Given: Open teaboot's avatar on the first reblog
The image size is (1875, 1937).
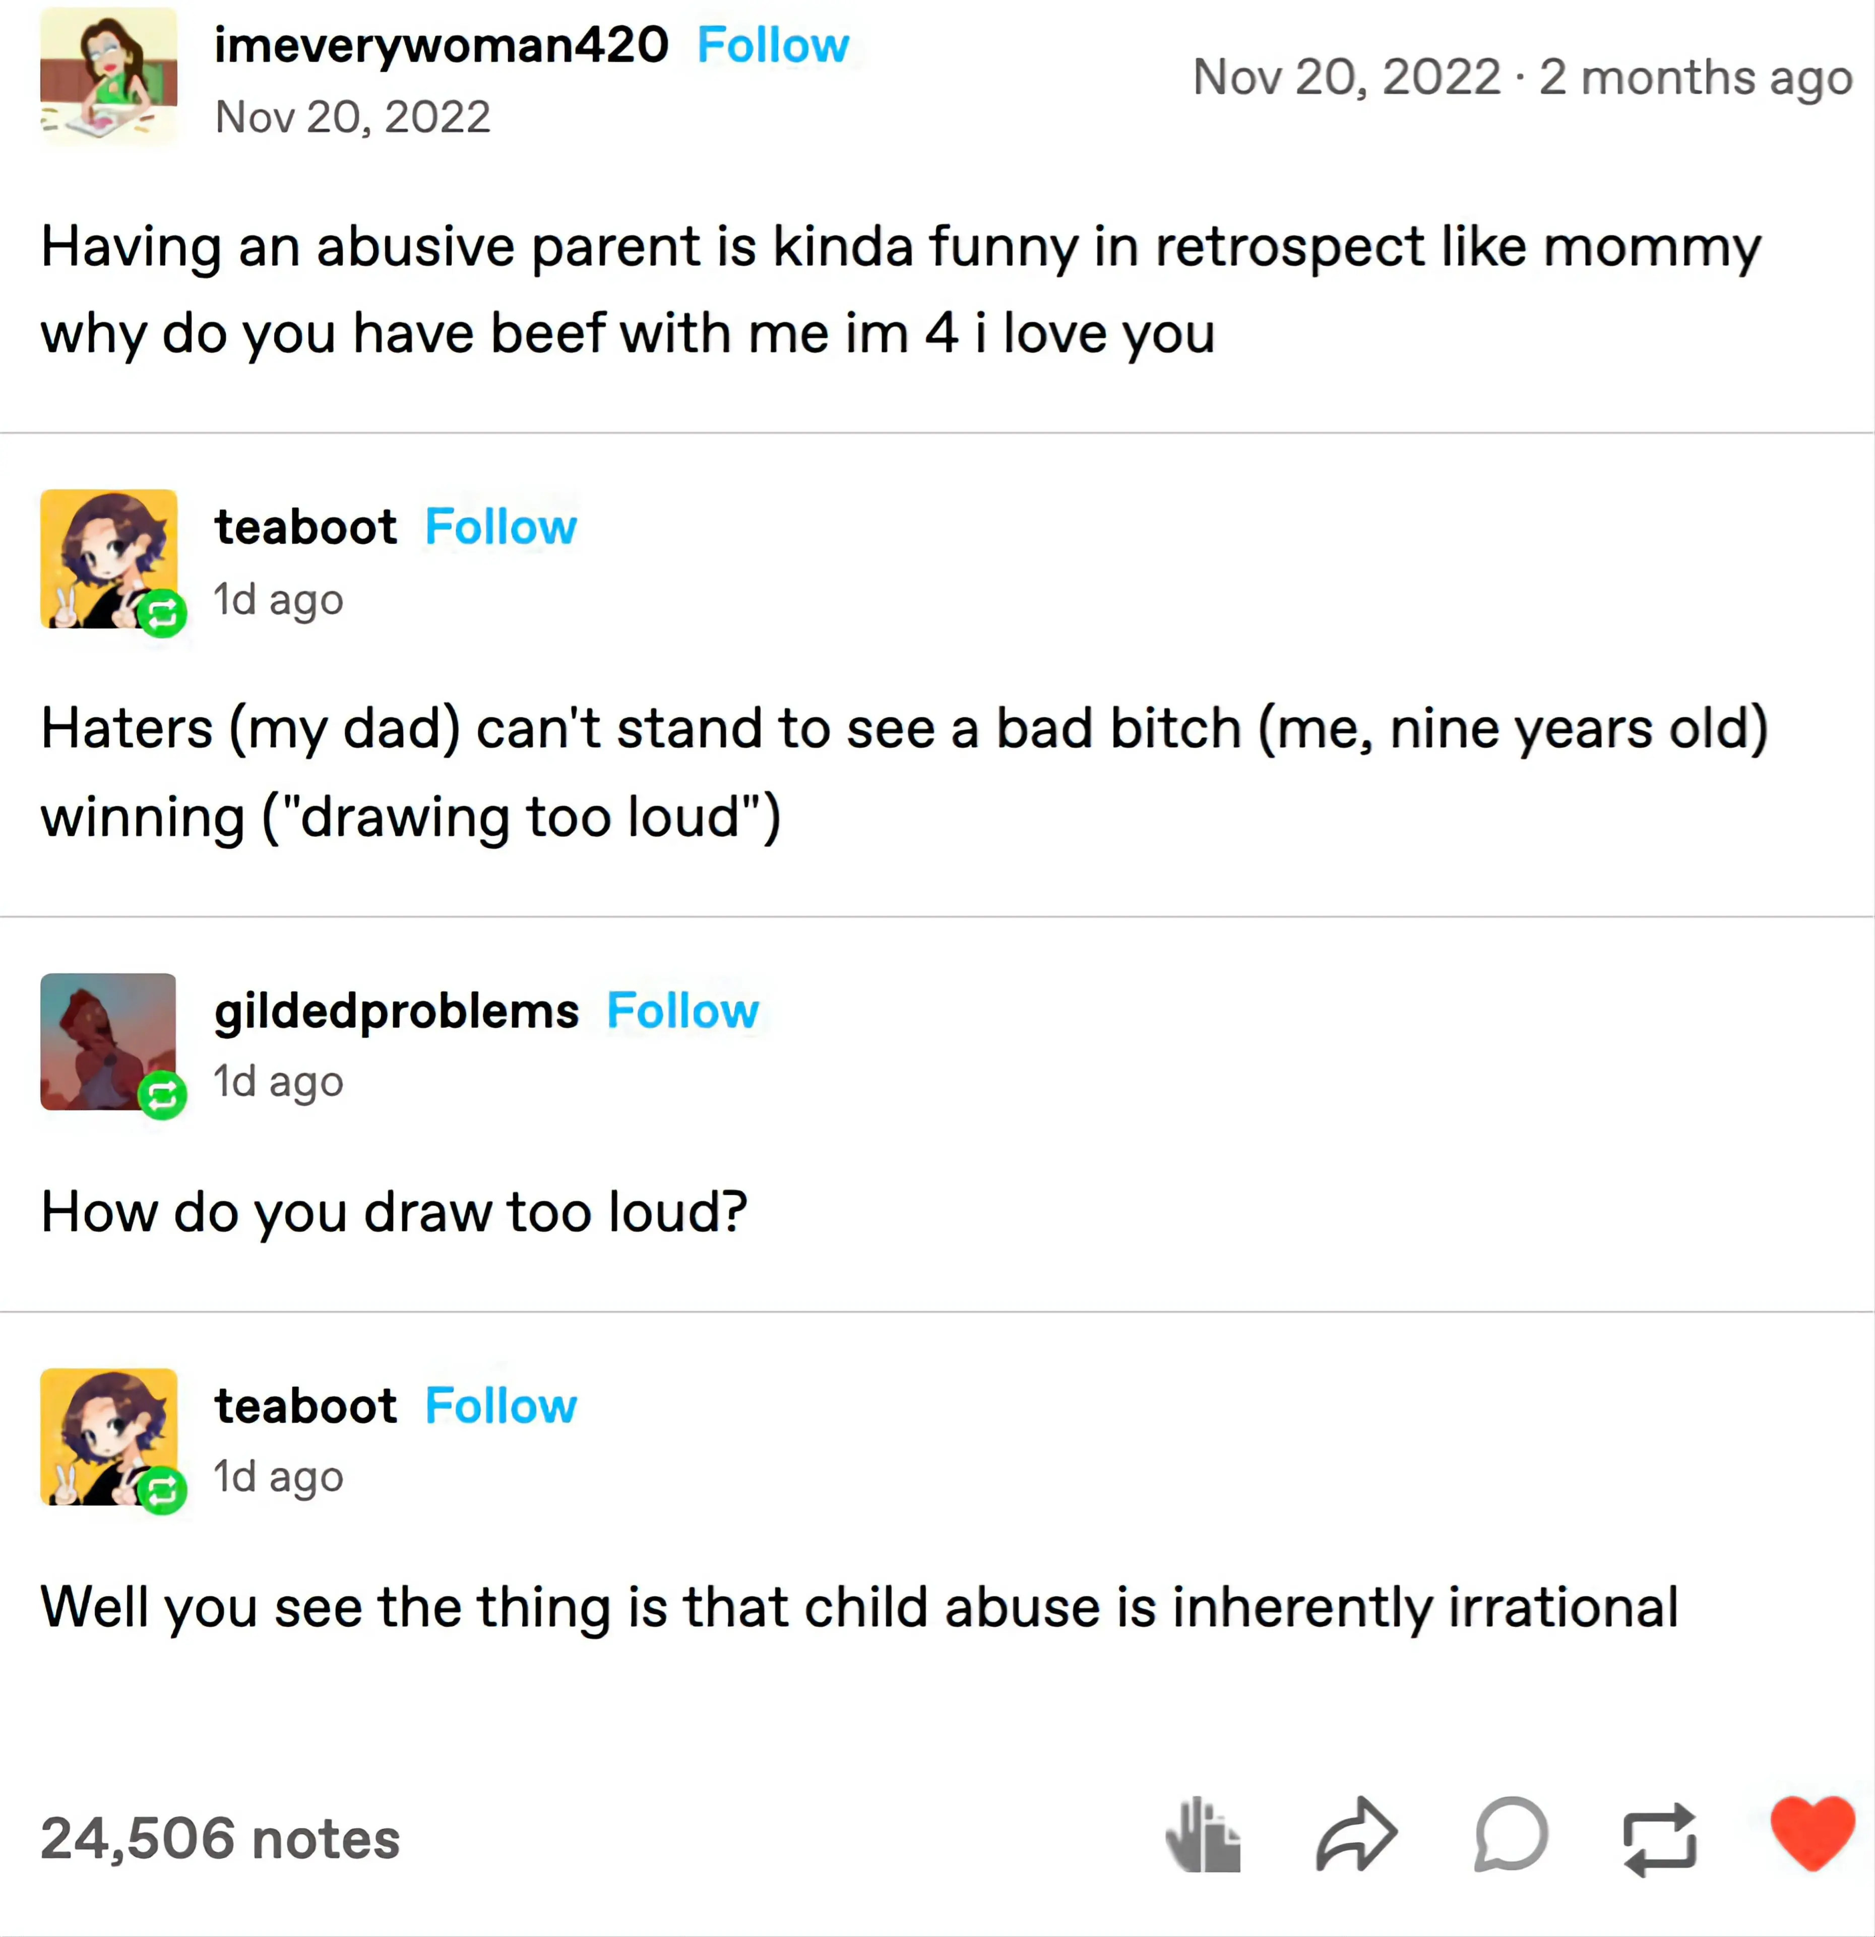Looking at the screenshot, I should 109,558.
